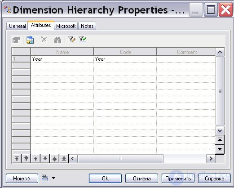The height and width of the screenshot is (188, 234).
Task: Click the horizontal scrollbar thumb
Action: coord(120,159)
